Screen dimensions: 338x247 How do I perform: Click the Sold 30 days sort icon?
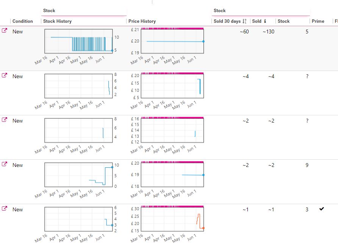point(244,21)
